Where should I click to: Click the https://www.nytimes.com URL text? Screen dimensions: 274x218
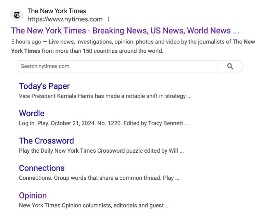coord(65,19)
